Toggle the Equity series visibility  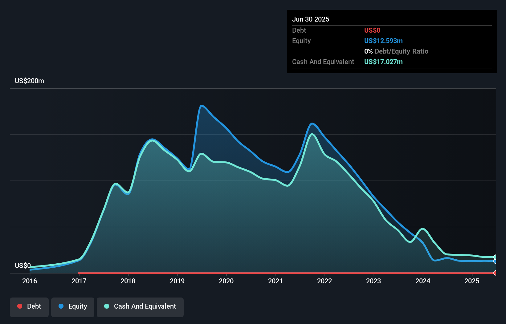click(72, 306)
